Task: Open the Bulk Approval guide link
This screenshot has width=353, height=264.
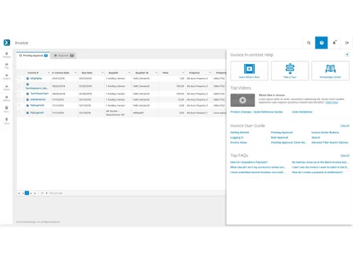Action: coord(280,137)
